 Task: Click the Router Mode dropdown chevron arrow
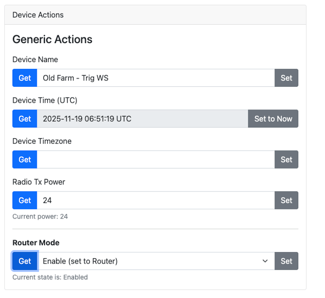[x=265, y=261]
